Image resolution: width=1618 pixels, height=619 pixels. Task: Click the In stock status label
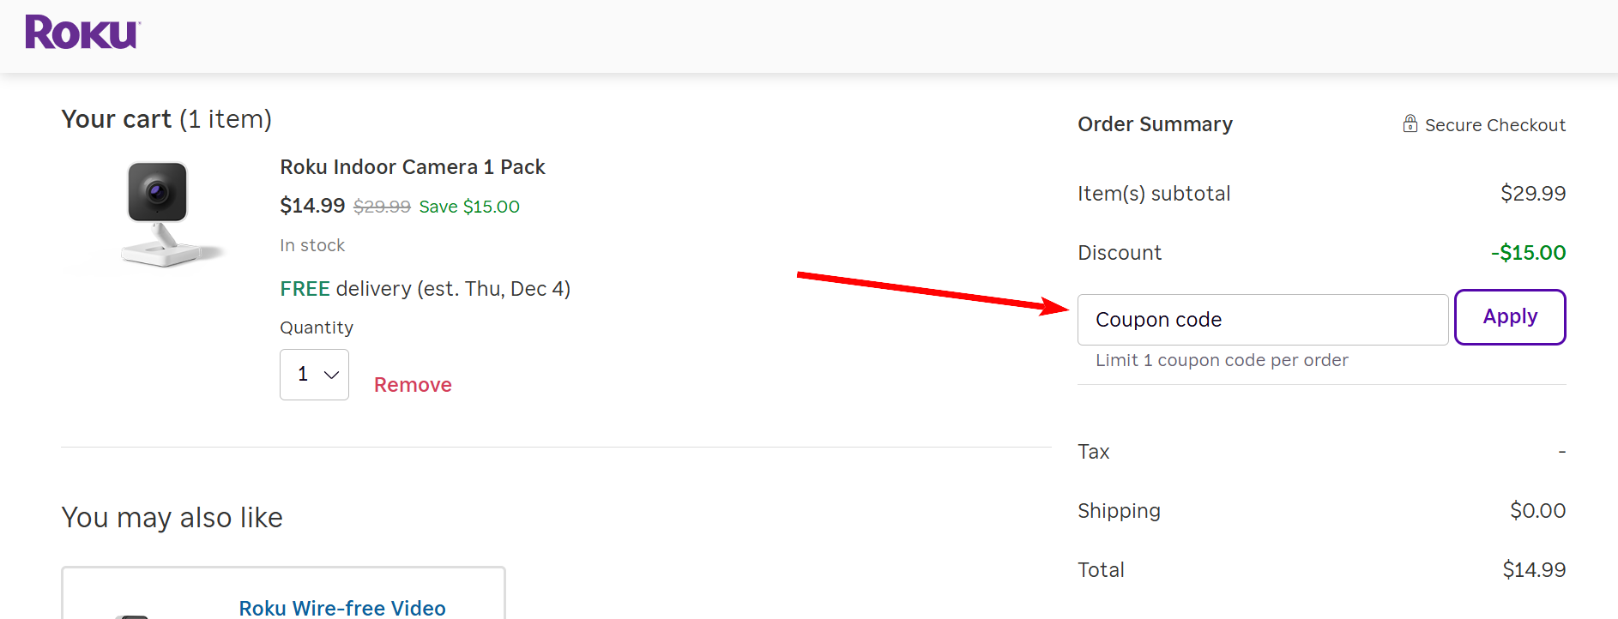[x=311, y=244]
